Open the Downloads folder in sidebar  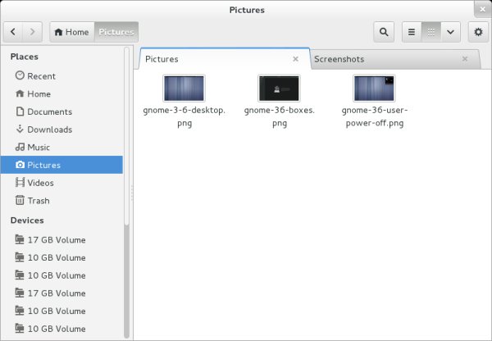[x=49, y=130]
